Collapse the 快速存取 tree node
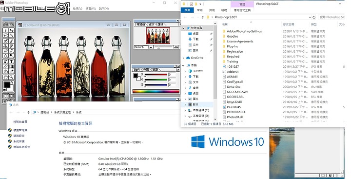The height and width of the screenshot is (179, 351). pyautogui.click(x=183, y=28)
